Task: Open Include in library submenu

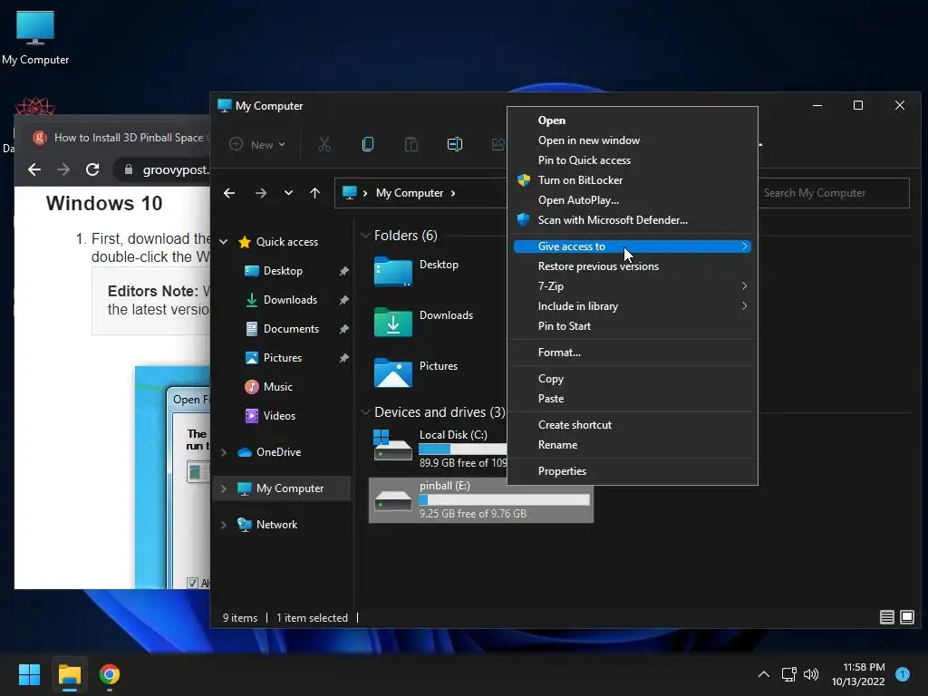Action: 633,306
